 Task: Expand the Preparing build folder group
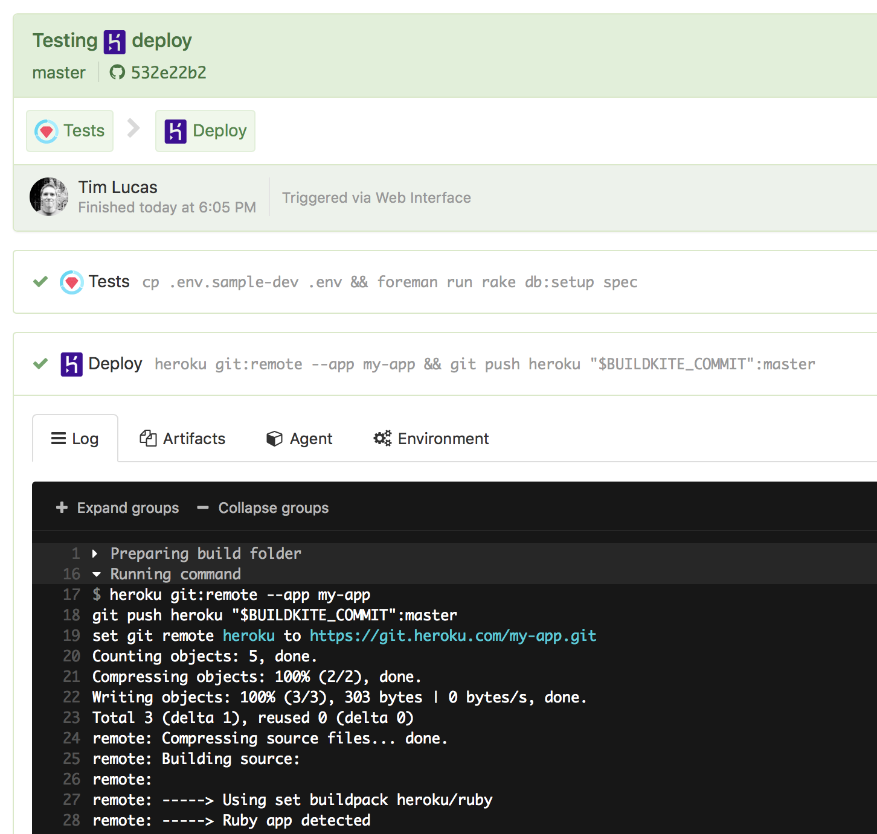tap(95, 553)
